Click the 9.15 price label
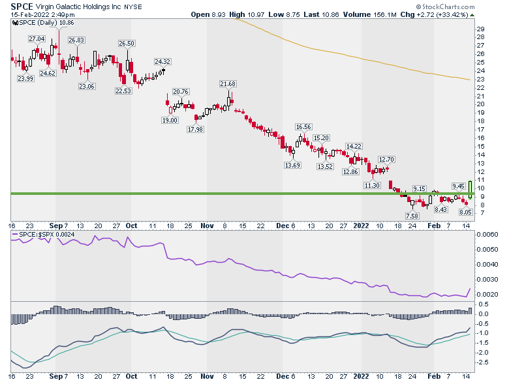Image resolution: width=509 pixels, height=382 pixels. click(419, 188)
